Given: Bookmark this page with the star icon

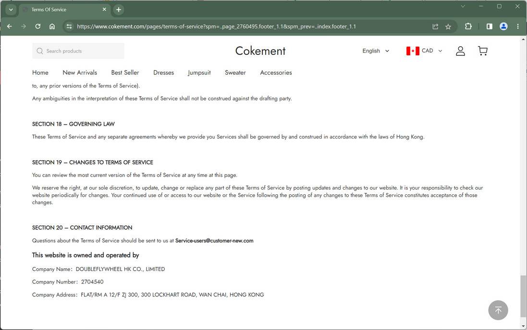Looking at the screenshot, I should coord(448,26).
